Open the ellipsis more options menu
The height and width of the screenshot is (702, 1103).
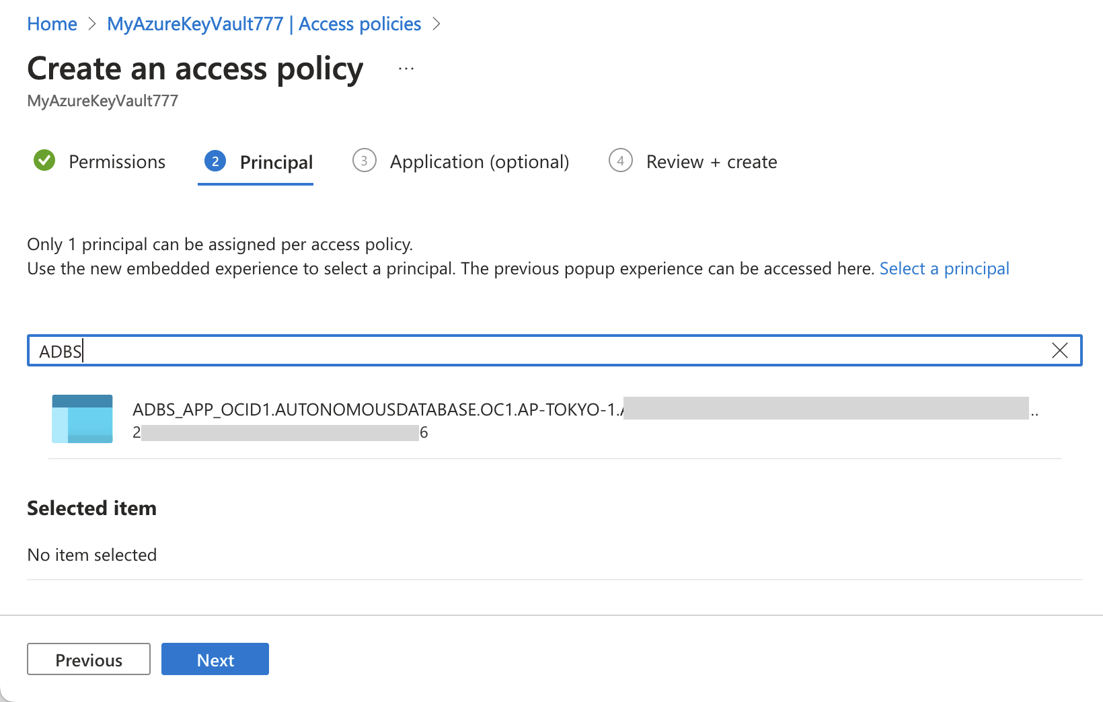[406, 69]
